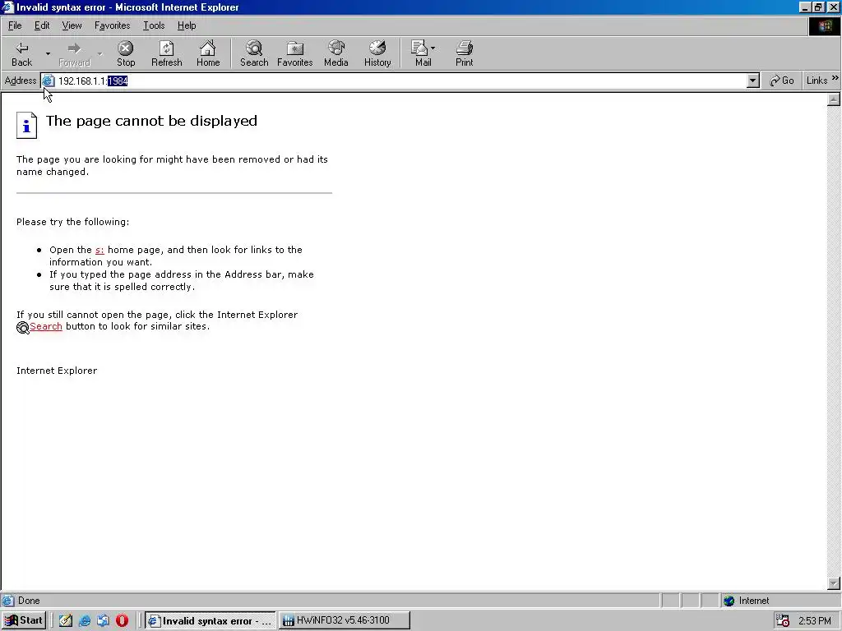The height and width of the screenshot is (631, 842).
Task: Go back with the Back toolbar button
Action: [22, 53]
